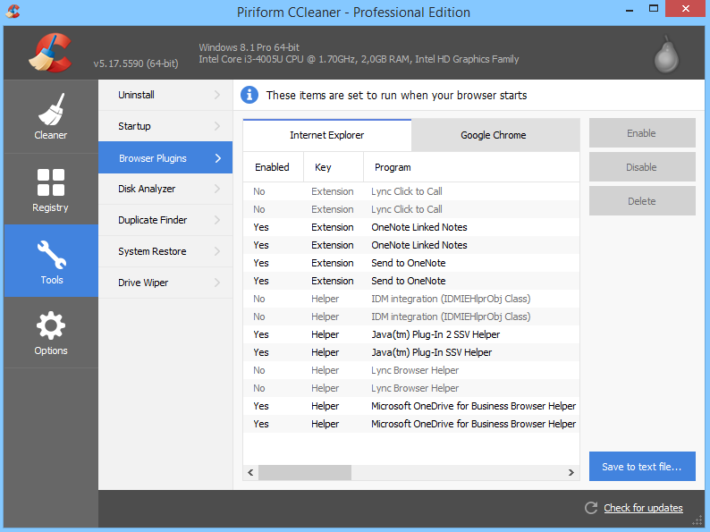Click the horizontal scrollbar thumb
The height and width of the screenshot is (532, 710).
click(x=304, y=472)
